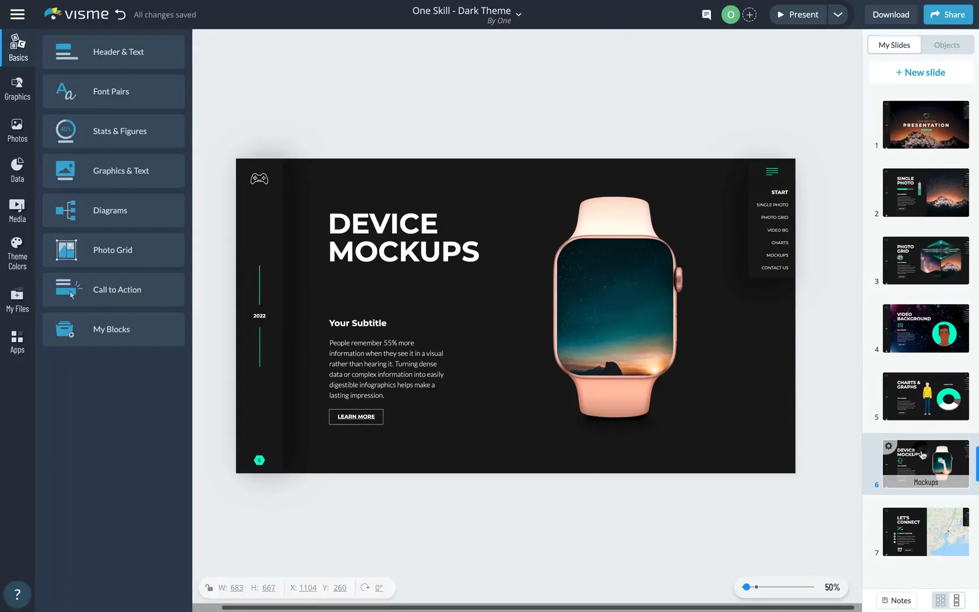
Task: Switch to grid view of slides
Action: click(x=940, y=600)
